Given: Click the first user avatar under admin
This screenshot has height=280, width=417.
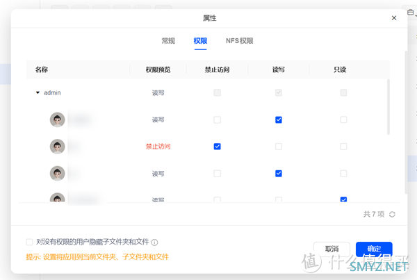Looking at the screenshot, I should (58, 120).
